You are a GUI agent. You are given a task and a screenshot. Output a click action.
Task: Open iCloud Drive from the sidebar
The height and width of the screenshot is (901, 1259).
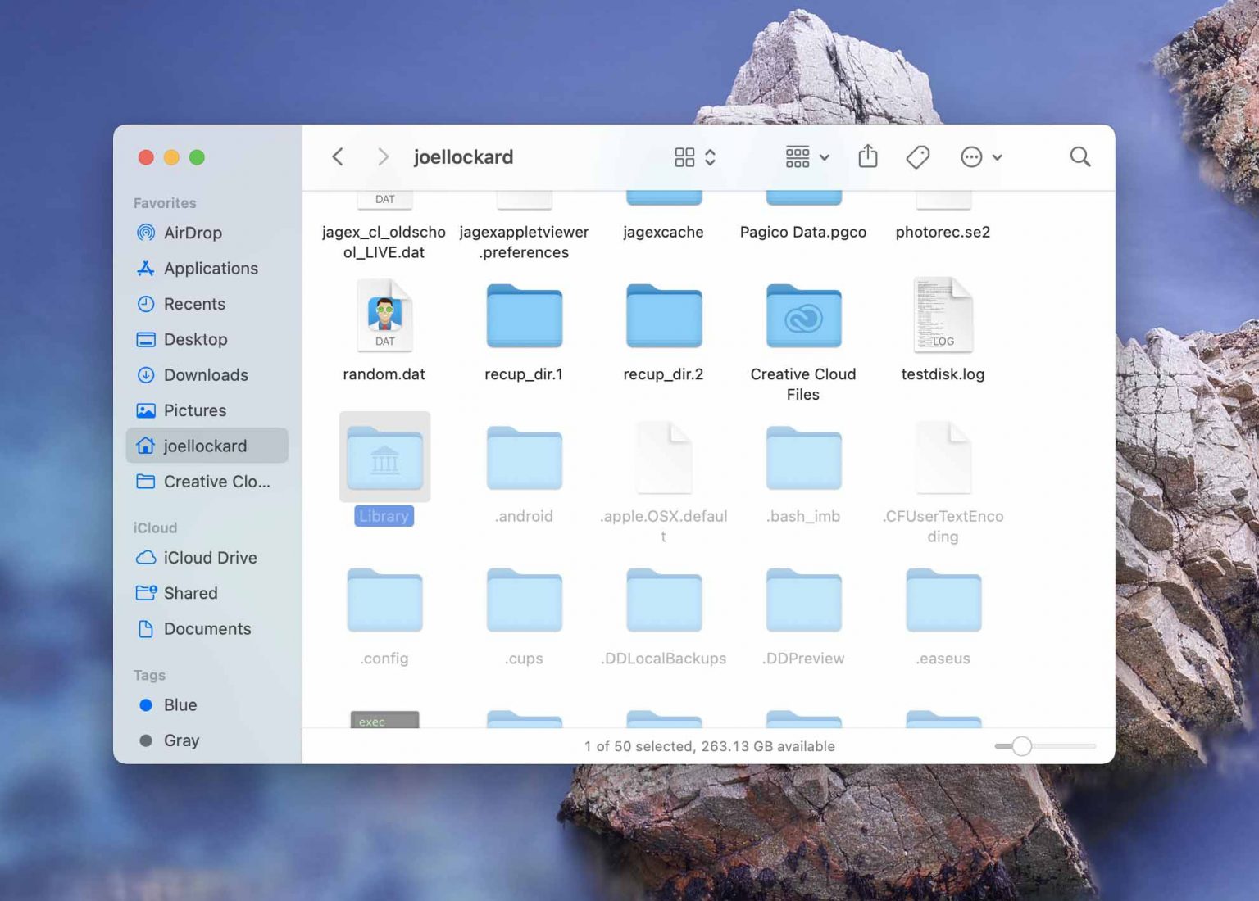pyautogui.click(x=209, y=558)
